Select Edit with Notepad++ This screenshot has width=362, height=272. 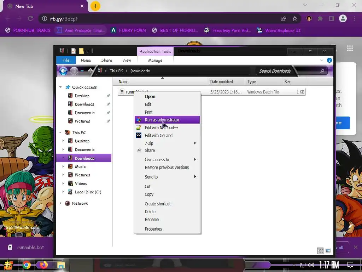tap(167, 127)
